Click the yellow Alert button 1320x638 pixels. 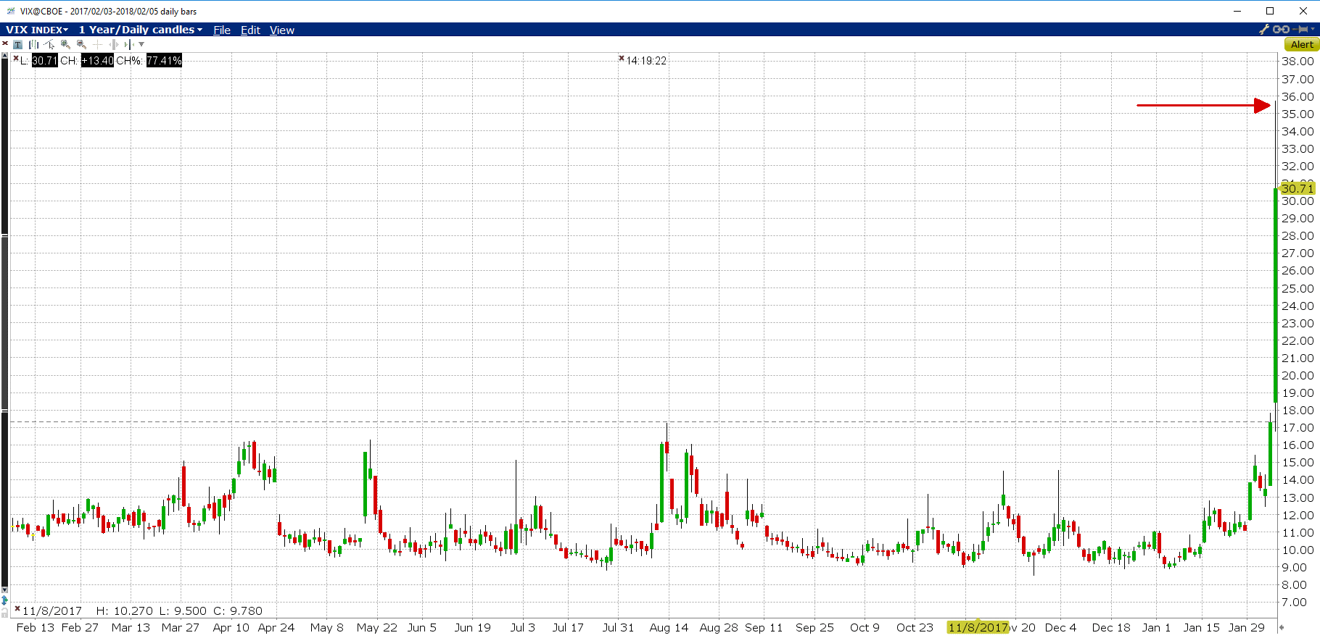[x=1302, y=44]
